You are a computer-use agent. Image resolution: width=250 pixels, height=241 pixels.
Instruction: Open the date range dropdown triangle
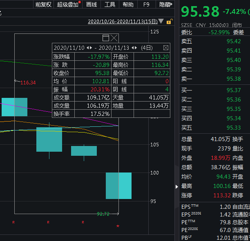(x=161, y=21)
